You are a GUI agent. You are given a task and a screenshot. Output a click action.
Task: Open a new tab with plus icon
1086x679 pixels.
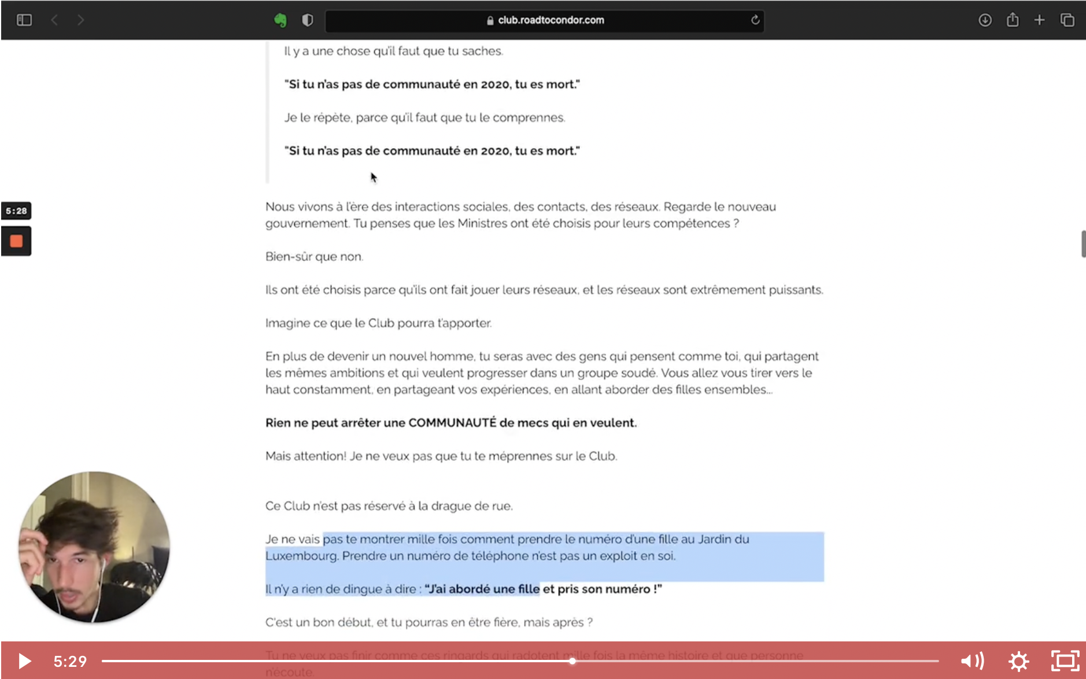tap(1039, 20)
